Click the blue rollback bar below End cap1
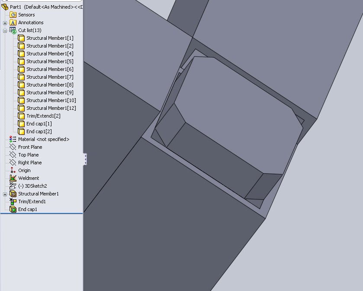The height and width of the screenshot is (291, 363). coord(42,214)
